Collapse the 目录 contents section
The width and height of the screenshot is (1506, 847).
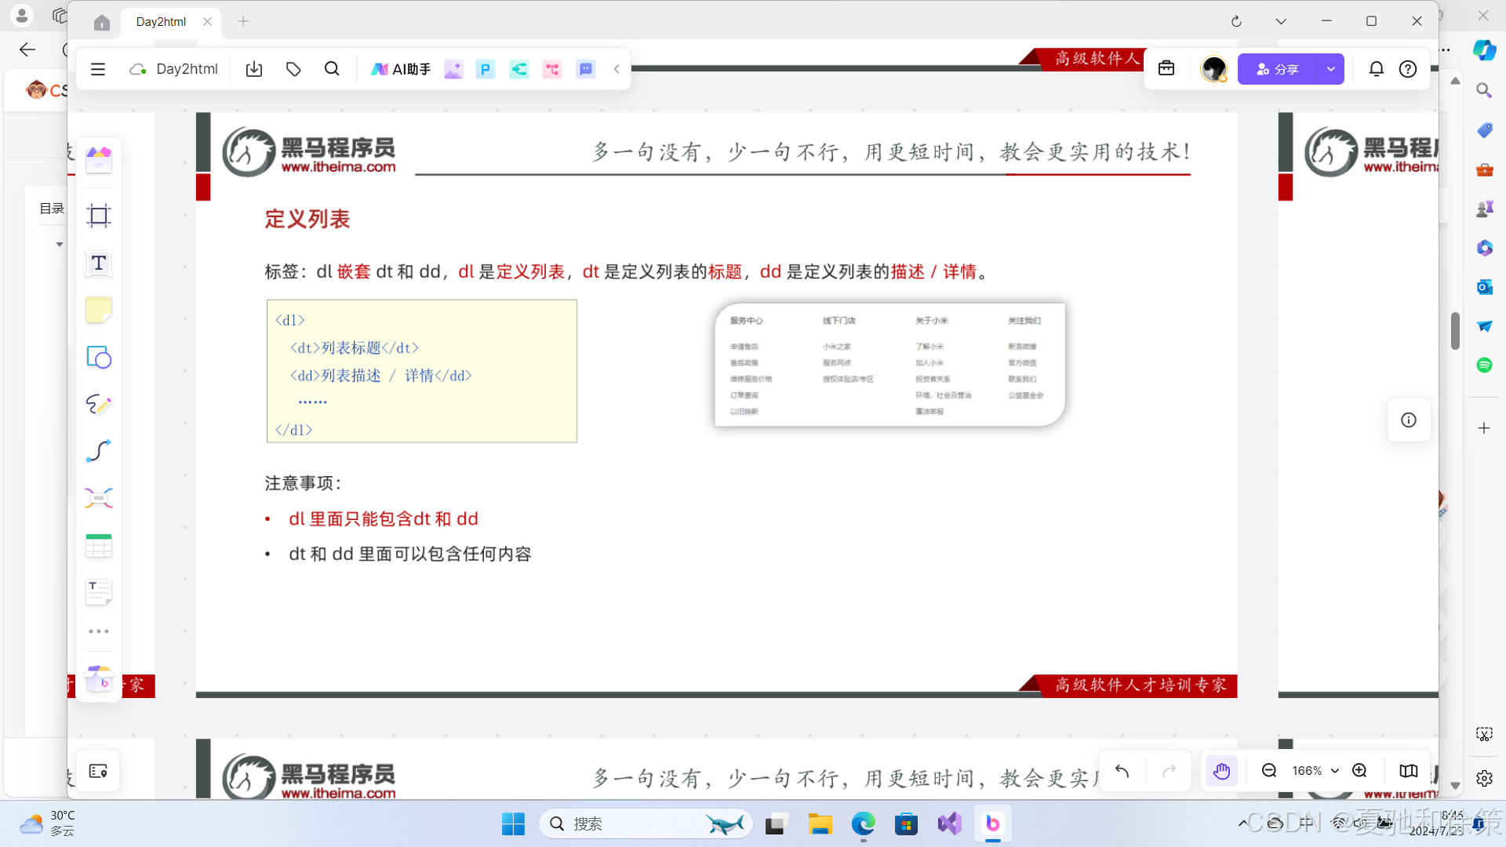coord(59,244)
